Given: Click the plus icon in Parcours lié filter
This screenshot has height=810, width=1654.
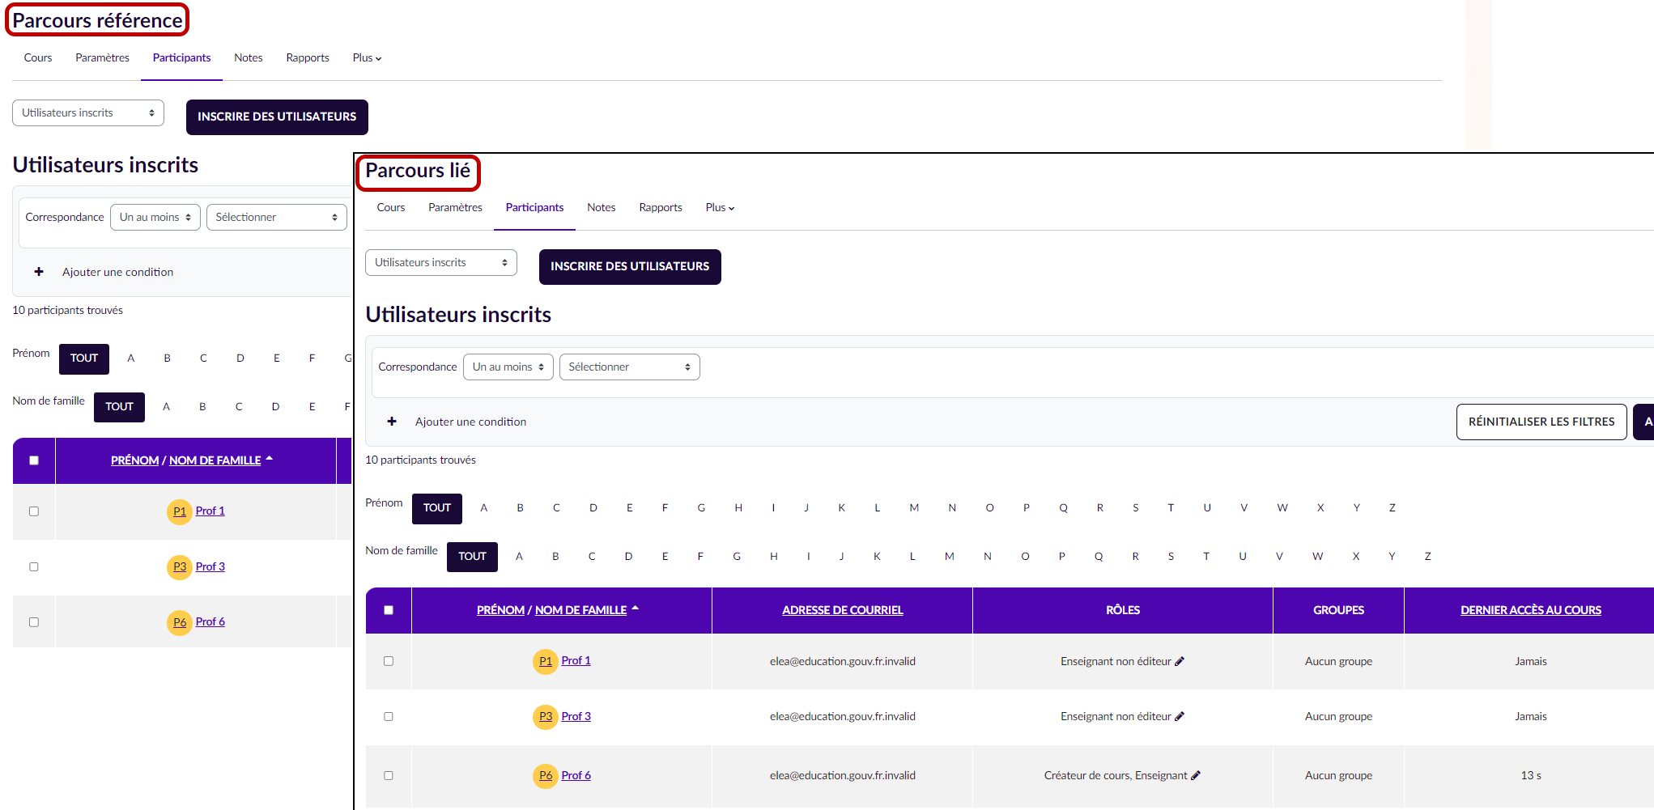Looking at the screenshot, I should coord(392,422).
